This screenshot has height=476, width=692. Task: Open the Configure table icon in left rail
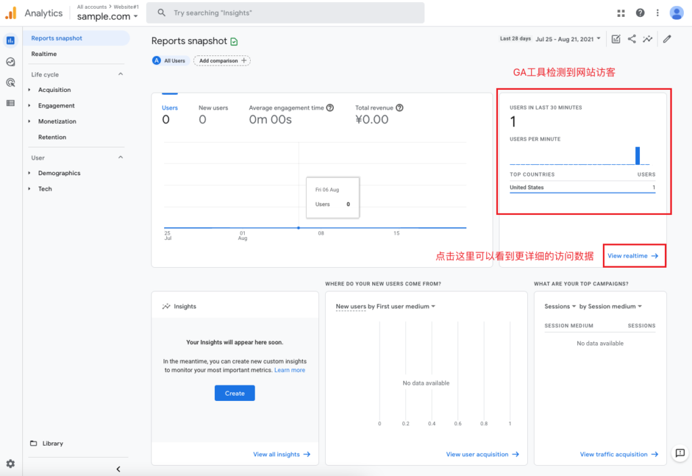click(11, 103)
